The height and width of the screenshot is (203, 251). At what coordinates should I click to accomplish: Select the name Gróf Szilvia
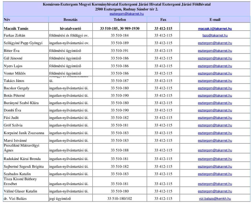click(x=13, y=125)
